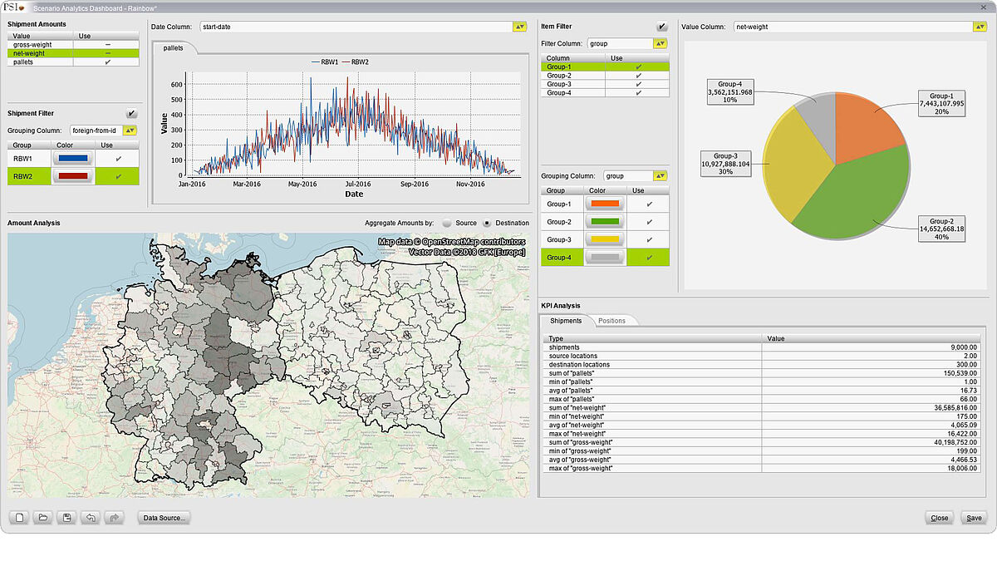Image resolution: width=997 pixels, height=561 pixels.
Task: Click the Shipment Filter checkmark icon
Action: (x=131, y=113)
